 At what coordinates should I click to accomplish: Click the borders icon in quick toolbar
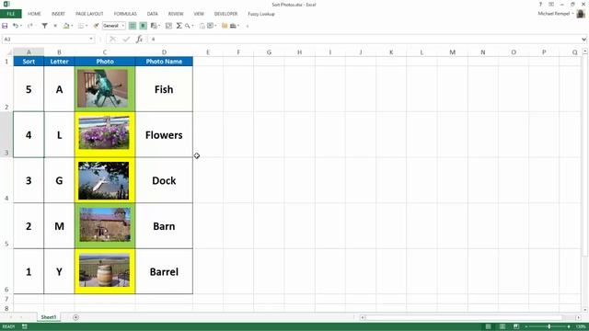pyautogui.click(x=81, y=26)
